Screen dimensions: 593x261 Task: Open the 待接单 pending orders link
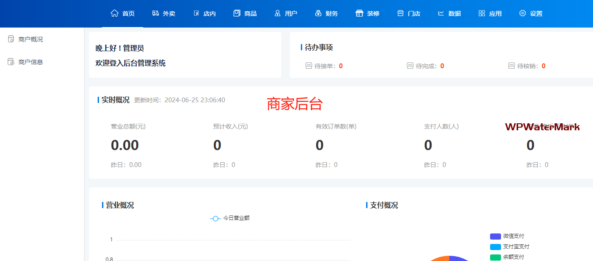324,66
